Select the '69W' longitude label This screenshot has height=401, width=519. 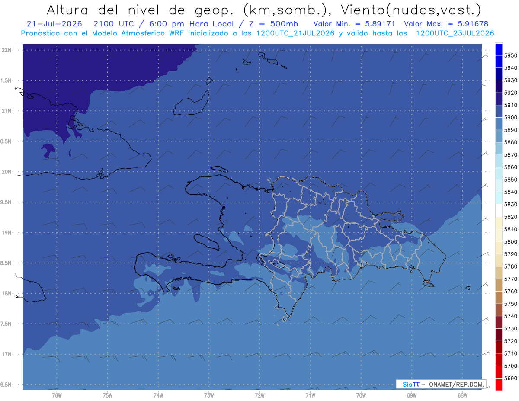click(x=411, y=395)
